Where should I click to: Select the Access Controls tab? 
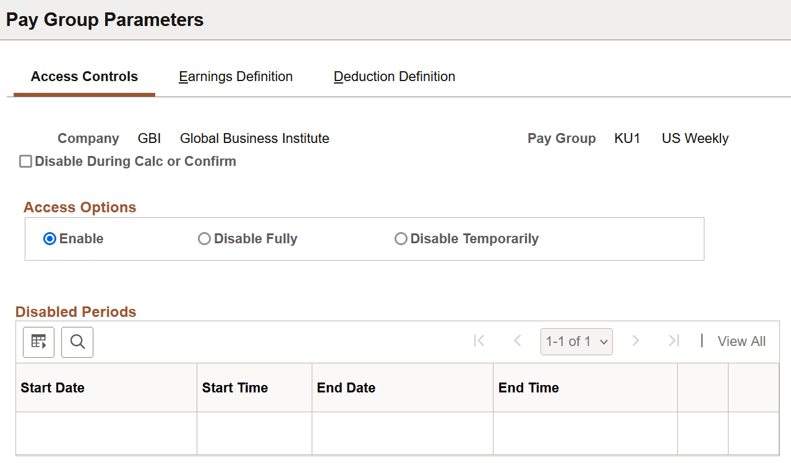point(84,76)
